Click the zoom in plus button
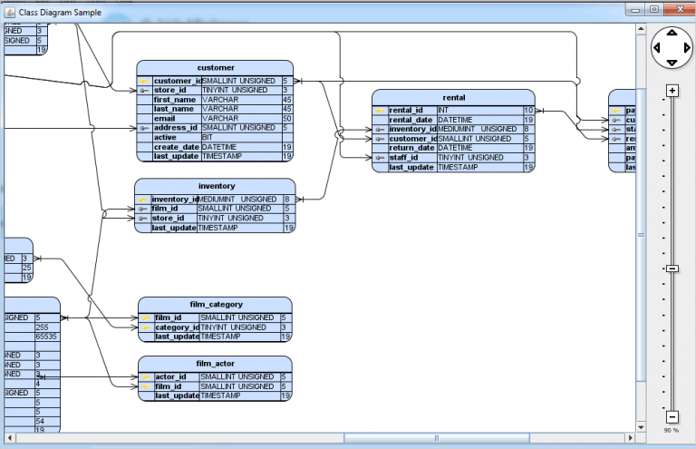The width and height of the screenshot is (696, 449). coord(672,91)
